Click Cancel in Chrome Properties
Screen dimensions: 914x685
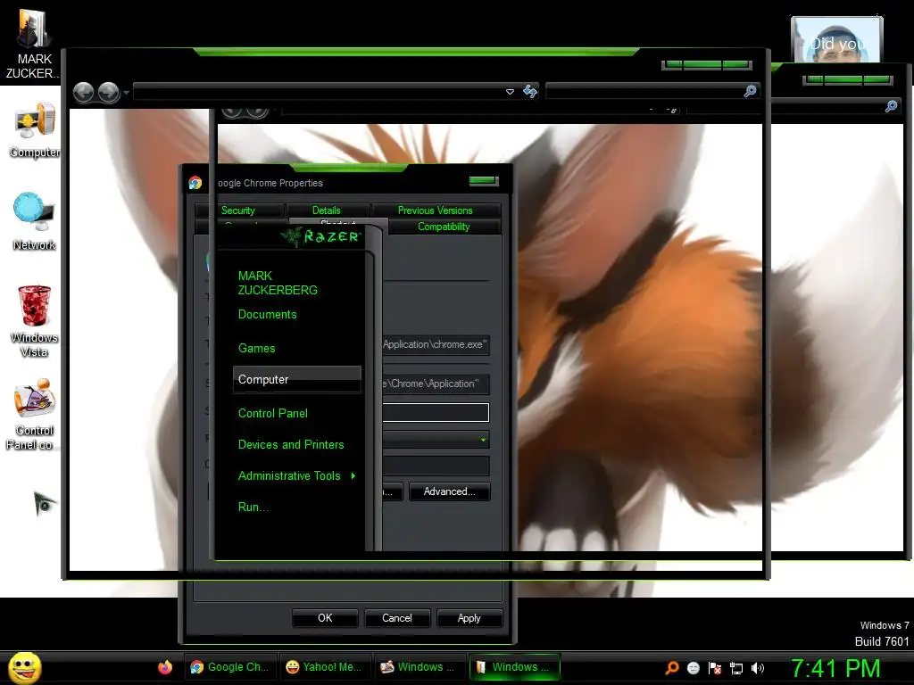coord(397,618)
